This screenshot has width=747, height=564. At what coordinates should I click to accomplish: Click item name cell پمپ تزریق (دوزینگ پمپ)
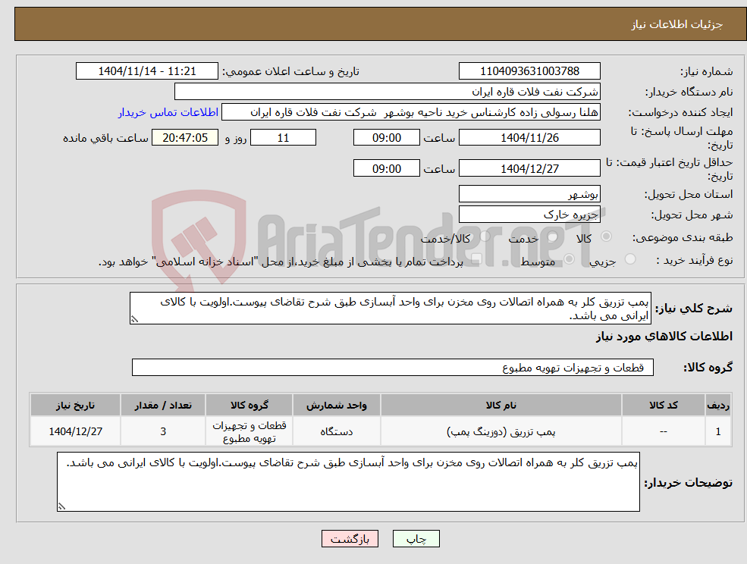pos(501,431)
